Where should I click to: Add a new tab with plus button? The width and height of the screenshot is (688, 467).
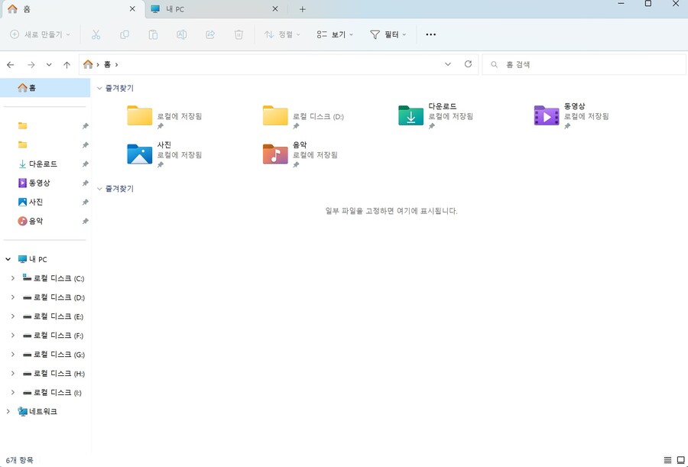click(x=302, y=9)
